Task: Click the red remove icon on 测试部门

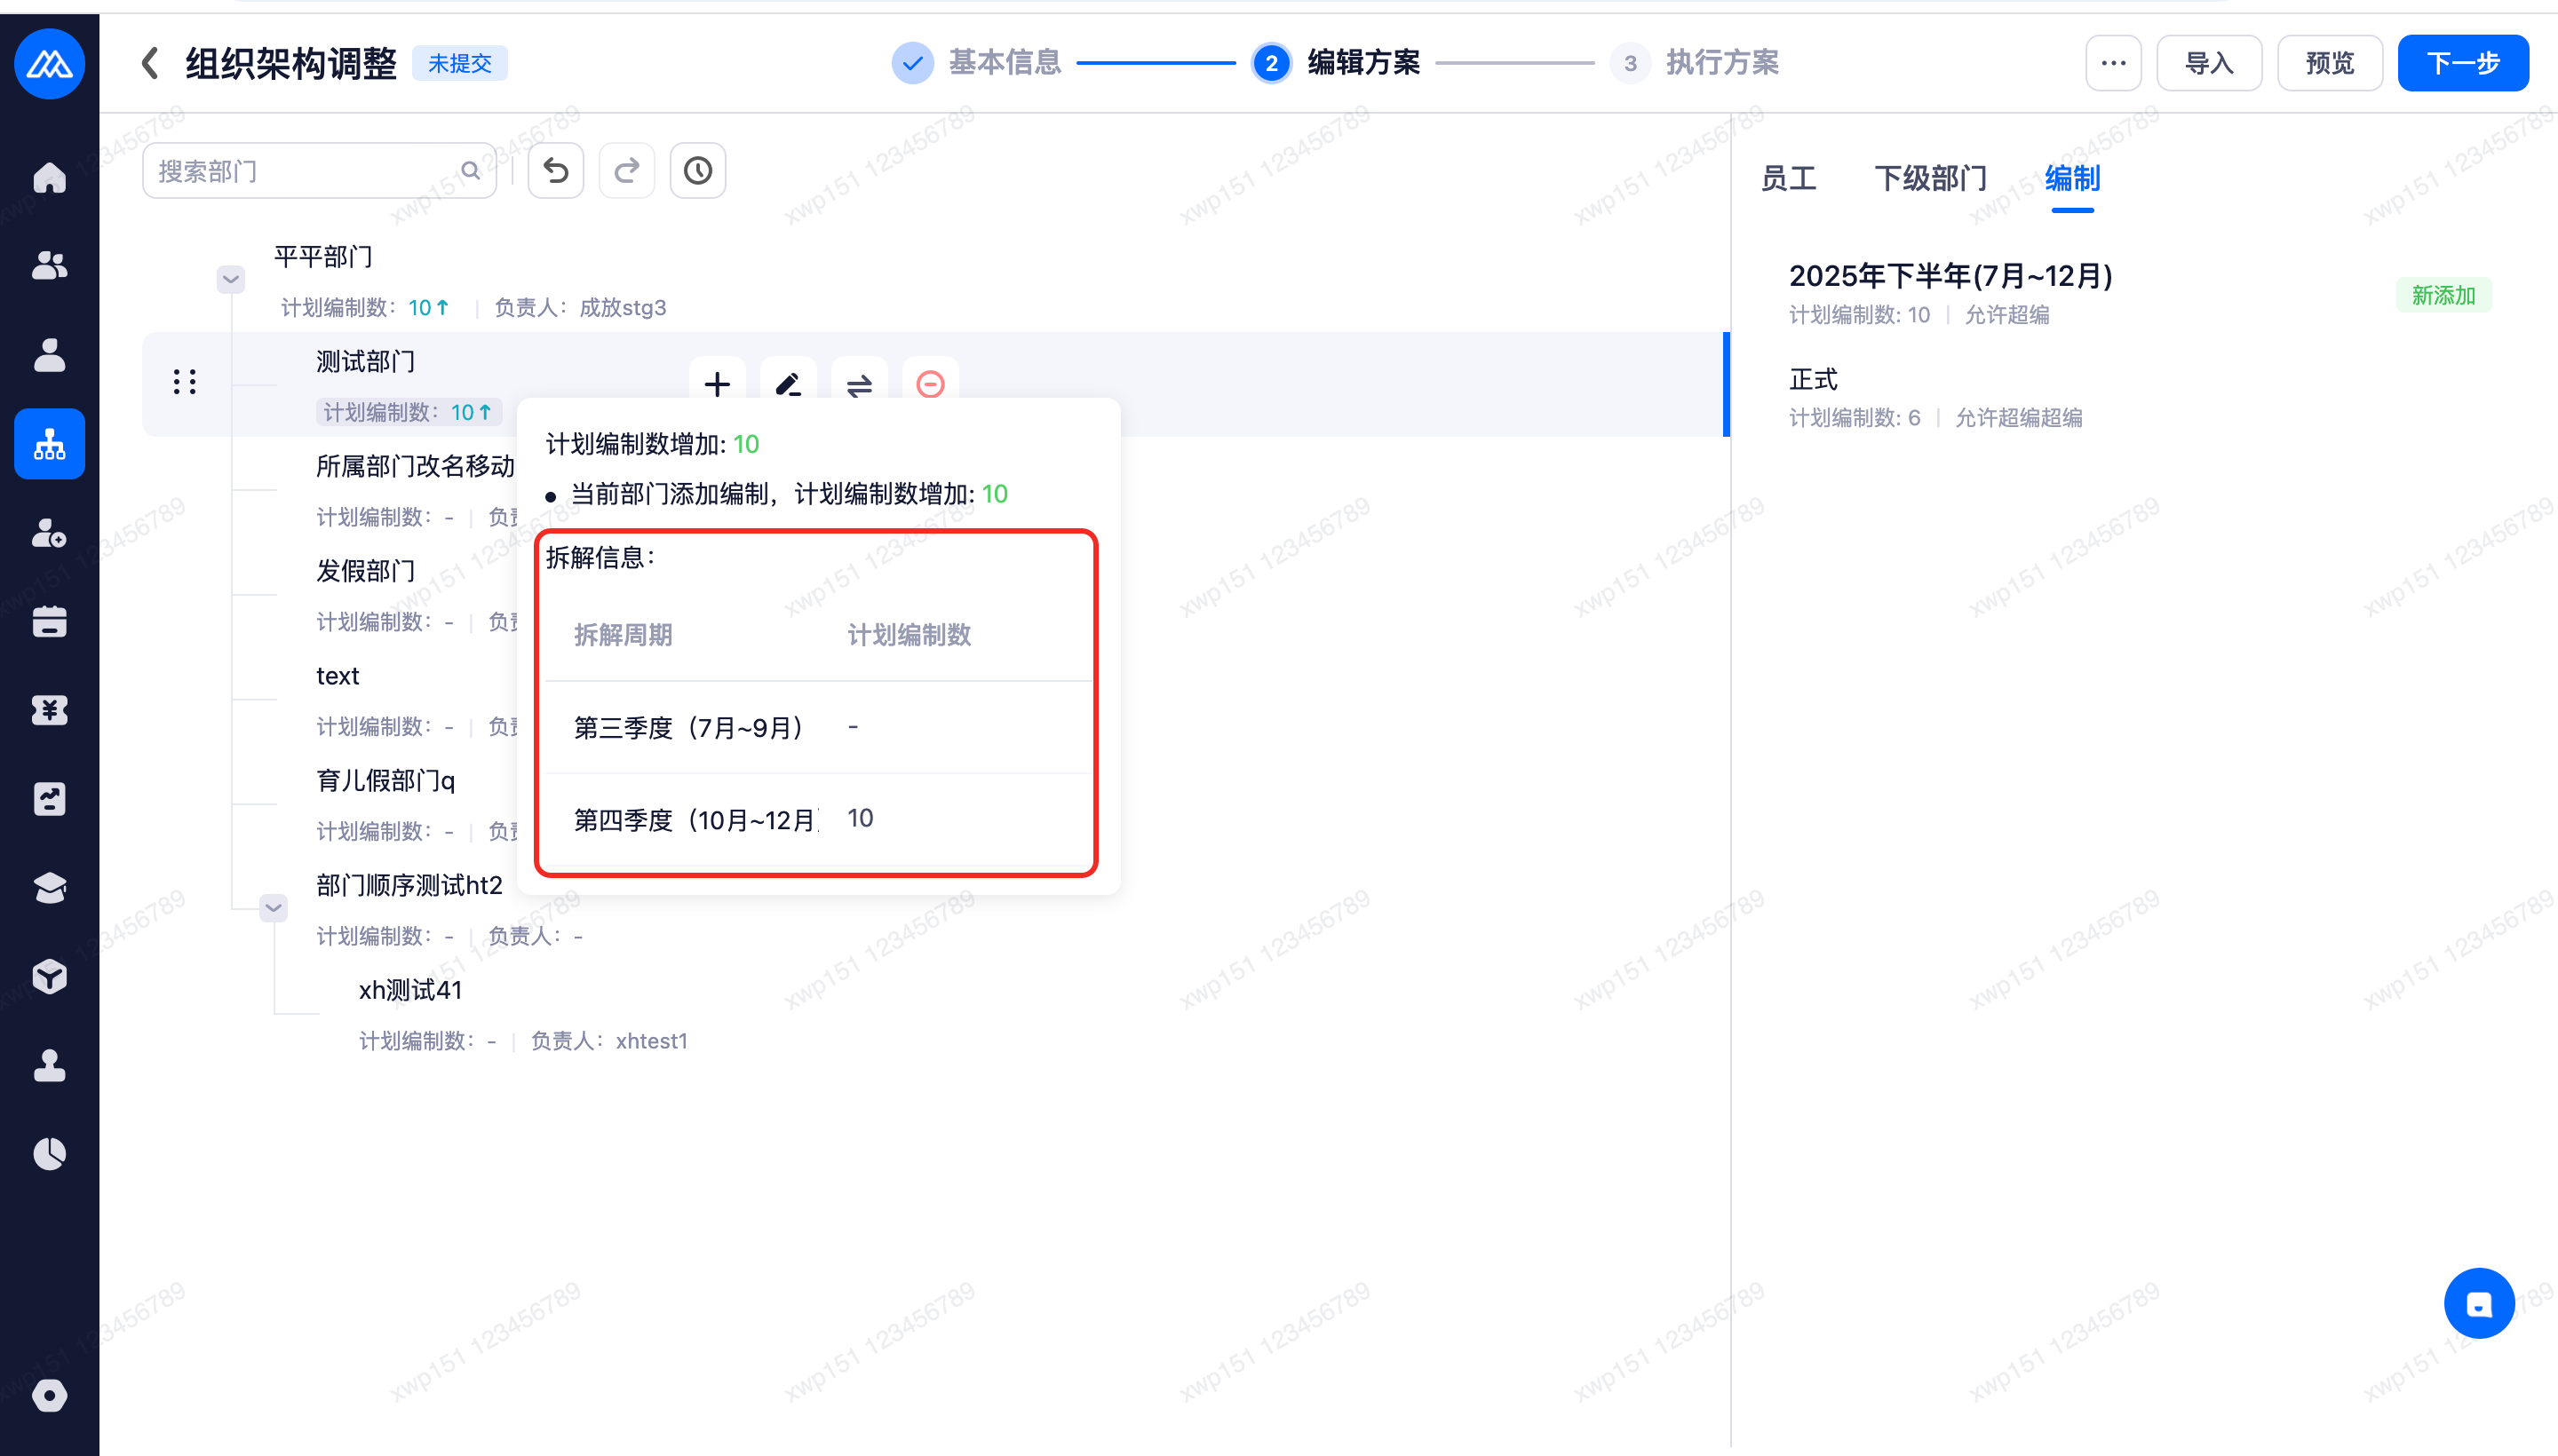Action: [930, 383]
